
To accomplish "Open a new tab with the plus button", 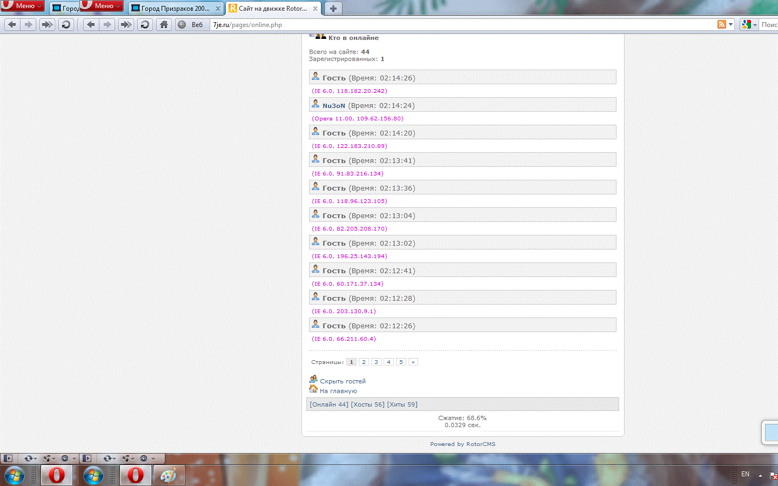I will [x=333, y=8].
